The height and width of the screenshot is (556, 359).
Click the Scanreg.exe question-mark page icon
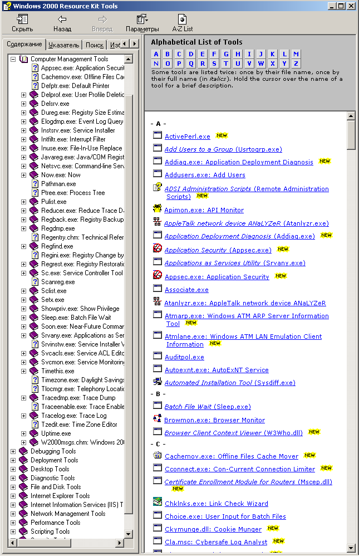pos(35,282)
